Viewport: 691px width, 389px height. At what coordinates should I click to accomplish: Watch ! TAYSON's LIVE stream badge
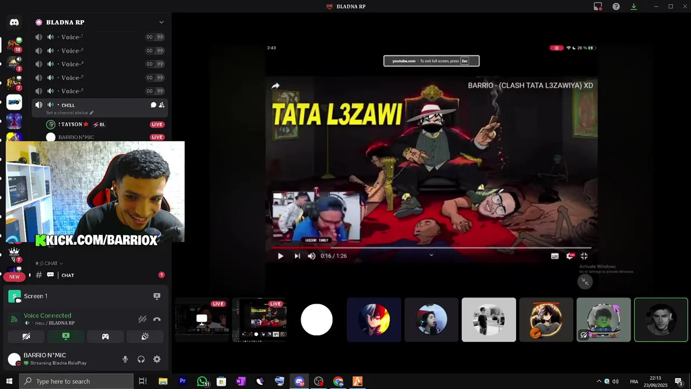click(x=157, y=125)
